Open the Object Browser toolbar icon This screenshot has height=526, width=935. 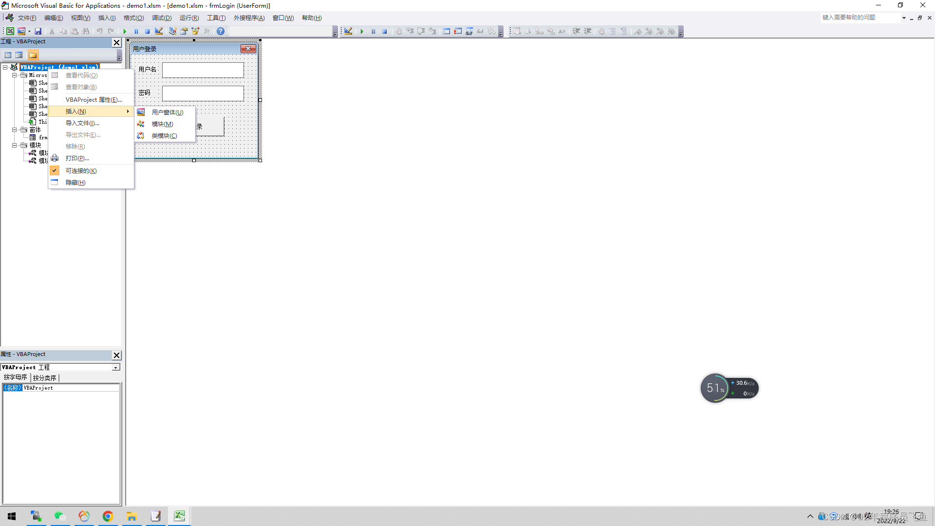pos(195,31)
